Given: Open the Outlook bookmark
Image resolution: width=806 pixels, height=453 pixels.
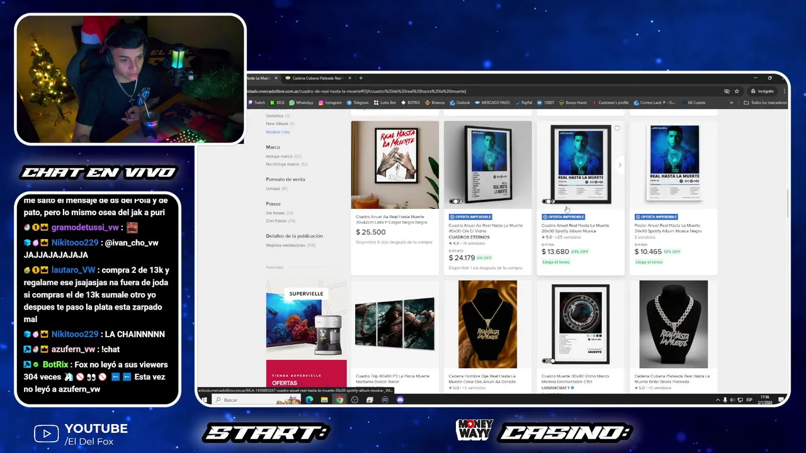Looking at the screenshot, I should coord(460,103).
